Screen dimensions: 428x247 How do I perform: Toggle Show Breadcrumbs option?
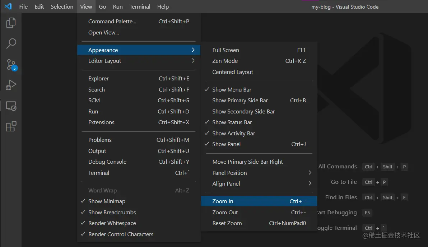[139, 212]
